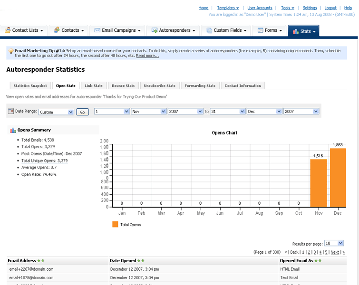Open the Contact Lists menu
Viewport: 359px width, 285px height.
click(x=24, y=30)
